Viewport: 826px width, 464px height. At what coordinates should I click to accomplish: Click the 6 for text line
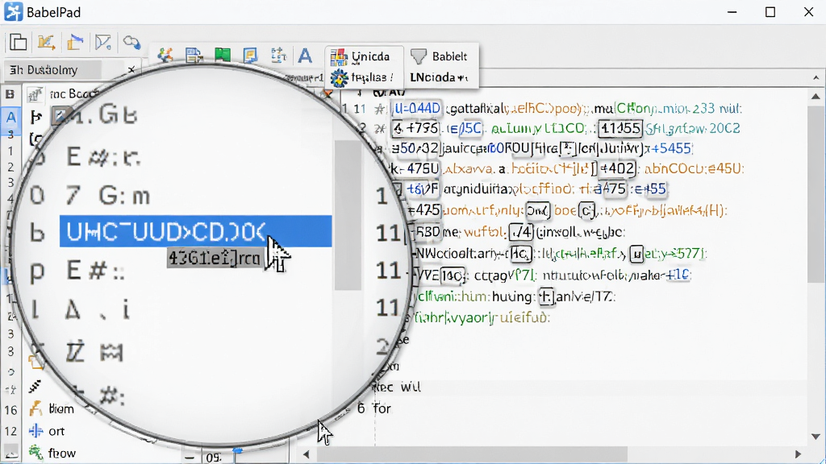pos(374,408)
